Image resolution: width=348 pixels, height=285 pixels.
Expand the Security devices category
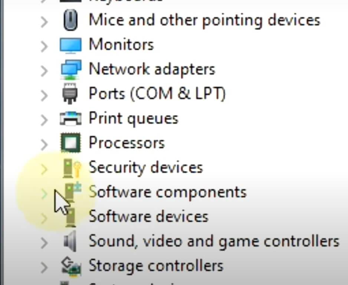[44, 167]
